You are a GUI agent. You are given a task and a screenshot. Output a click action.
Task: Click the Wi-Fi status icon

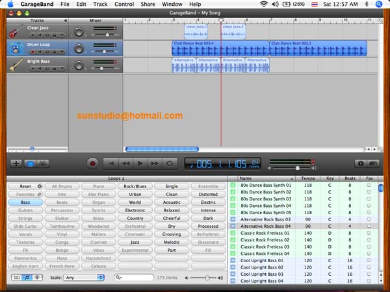(x=263, y=5)
